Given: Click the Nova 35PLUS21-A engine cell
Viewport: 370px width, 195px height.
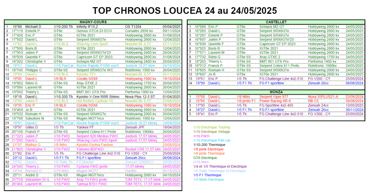Looking at the screenshot, I should click(x=323, y=97).
